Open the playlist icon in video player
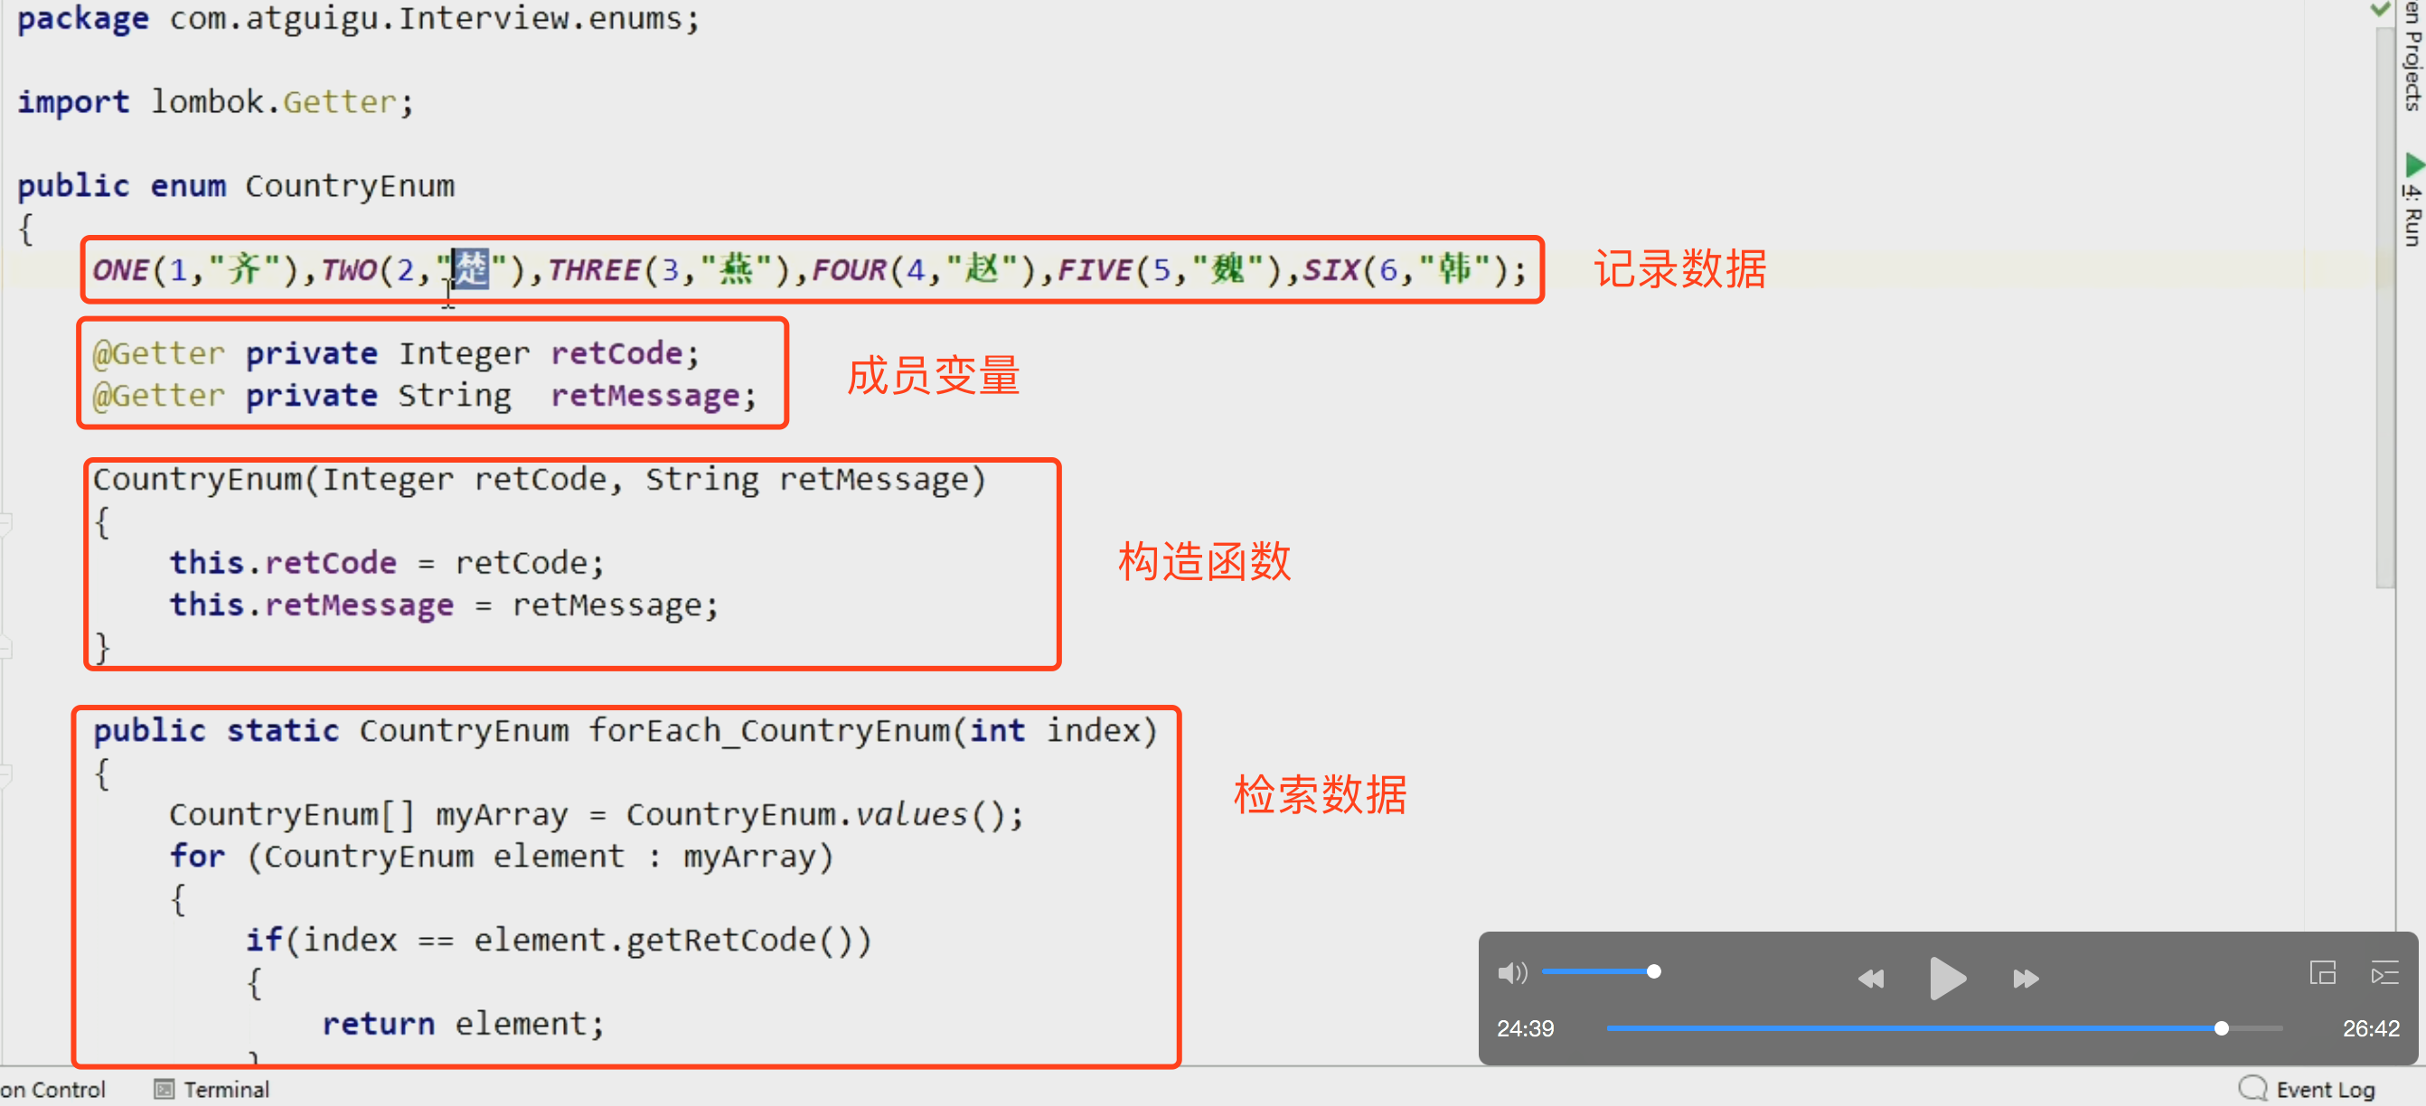 (x=2384, y=972)
